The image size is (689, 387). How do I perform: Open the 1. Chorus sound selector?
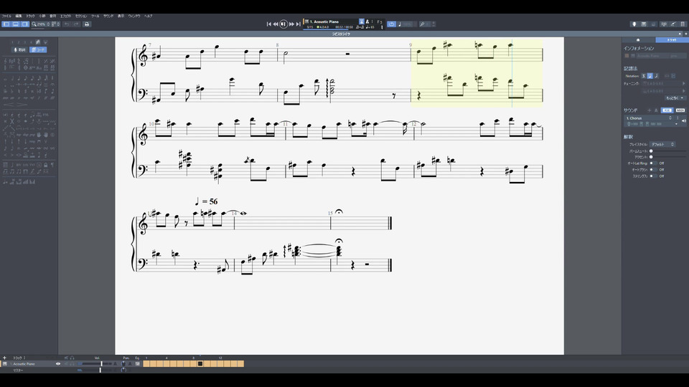(649, 118)
